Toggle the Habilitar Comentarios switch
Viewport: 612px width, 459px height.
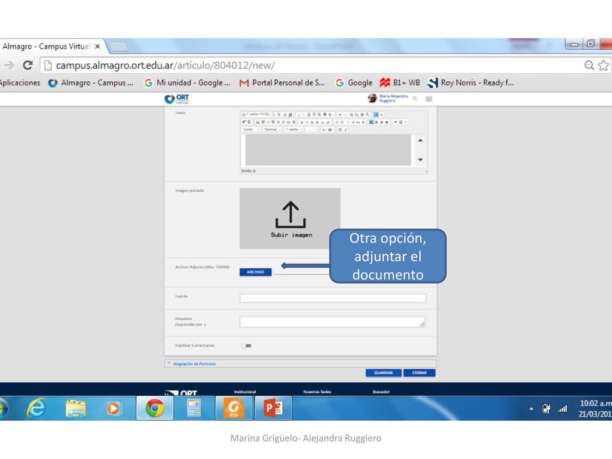246,345
